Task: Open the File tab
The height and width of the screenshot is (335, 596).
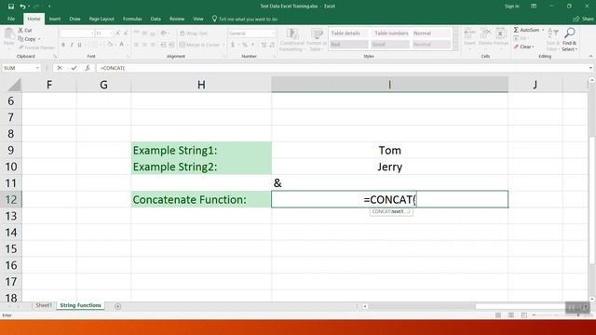Action: (x=11, y=19)
